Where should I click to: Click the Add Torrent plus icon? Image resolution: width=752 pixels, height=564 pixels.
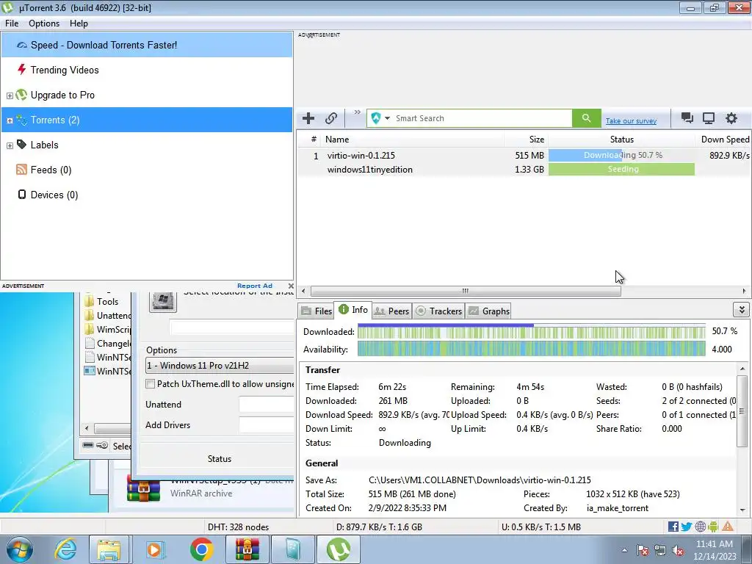(308, 118)
